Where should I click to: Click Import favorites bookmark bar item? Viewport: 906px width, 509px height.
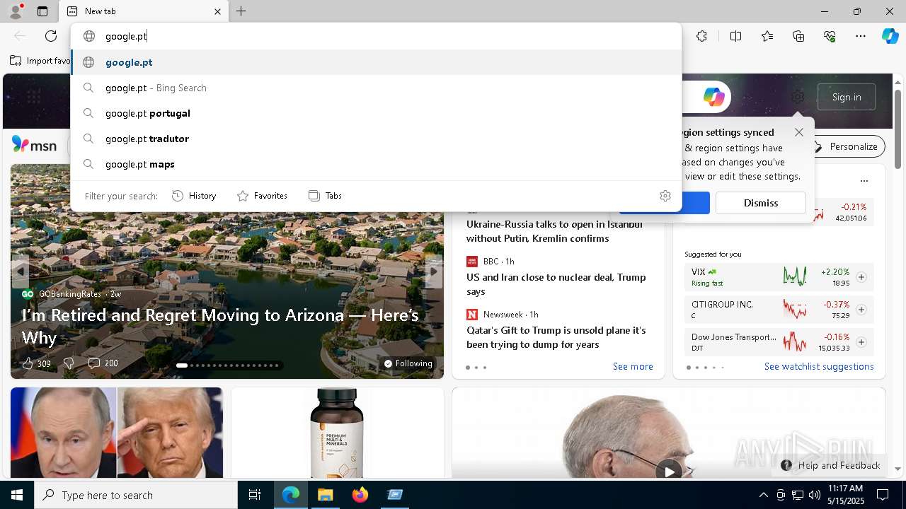click(x=41, y=61)
